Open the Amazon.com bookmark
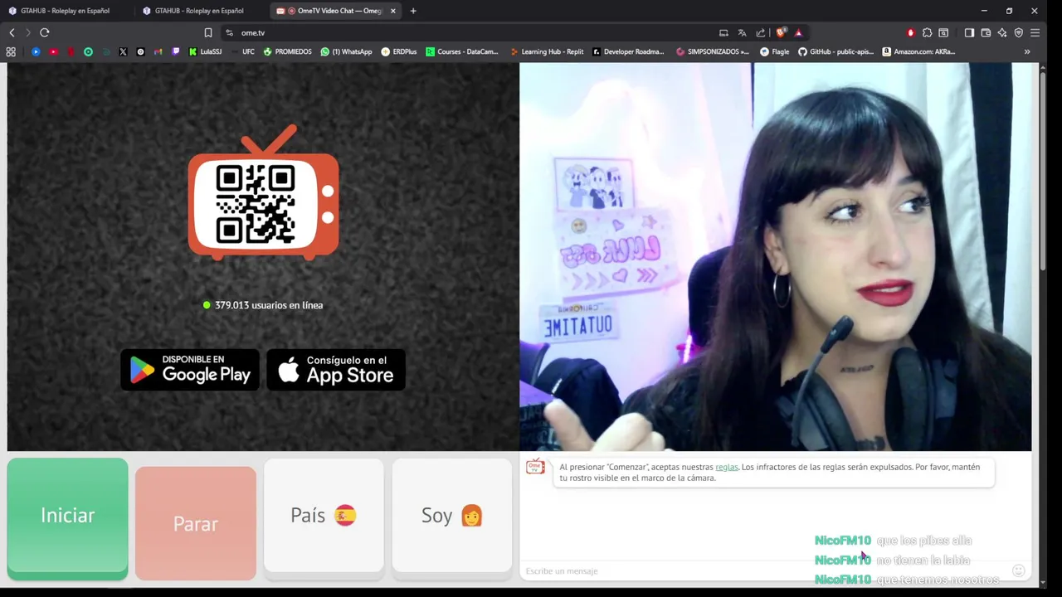Screen dimensions: 1062x597 click(x=918, y=51)
